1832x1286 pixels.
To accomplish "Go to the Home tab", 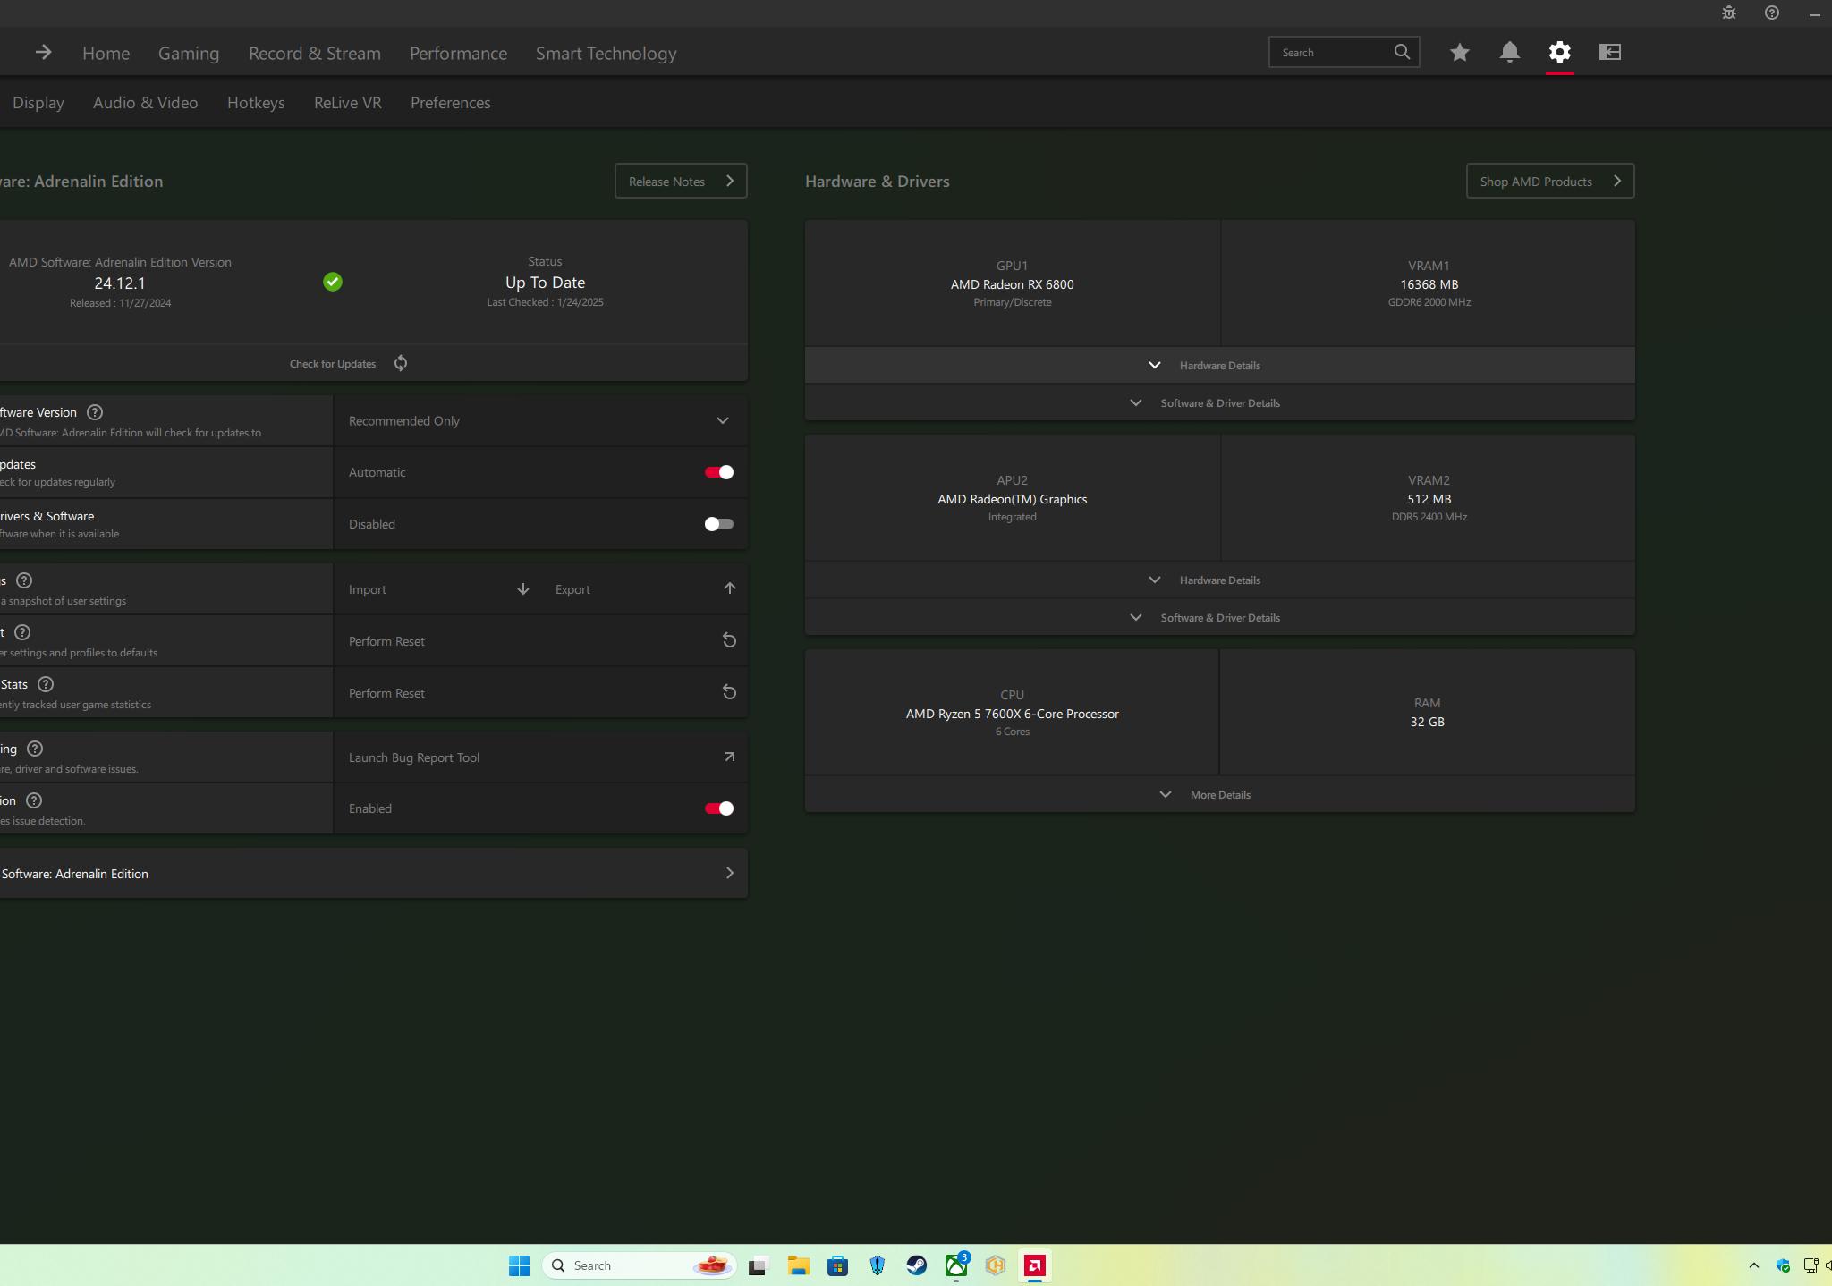I will click(x=106, y=54).
